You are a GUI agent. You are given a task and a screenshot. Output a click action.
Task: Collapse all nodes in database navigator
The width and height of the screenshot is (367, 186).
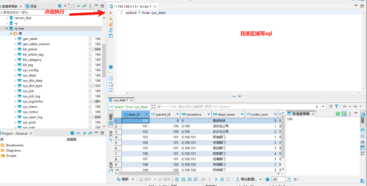(x=78, y=6)
